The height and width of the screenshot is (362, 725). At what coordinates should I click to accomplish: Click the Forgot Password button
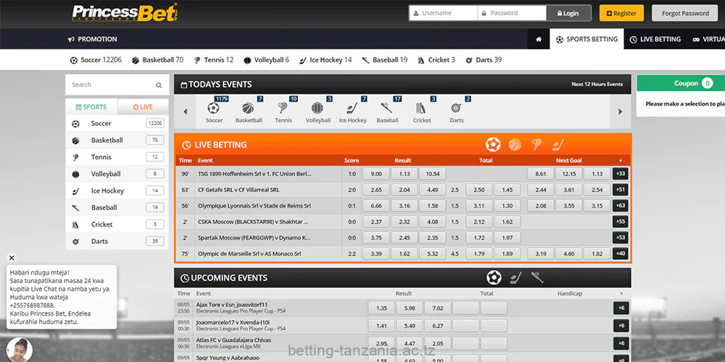(x=685, y=13)
